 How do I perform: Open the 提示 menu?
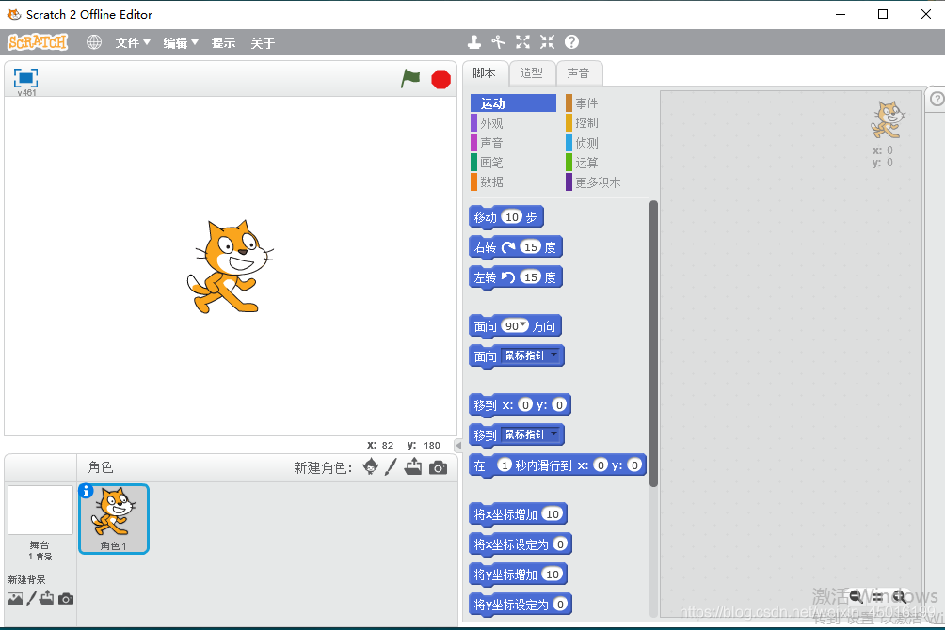[x=223, y=42]
